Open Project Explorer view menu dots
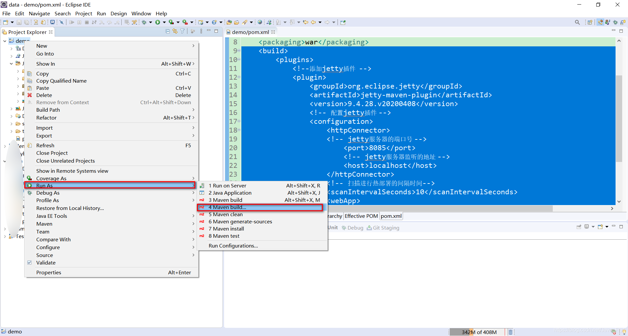The image size is (628, 336). click(x=201, y=31)
